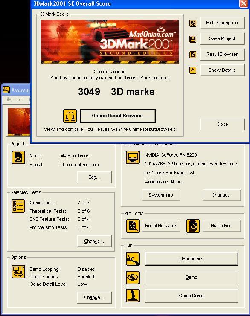The width and height of the screenshot is (250, 316).
Task: Click the banner thumbnail in main window
Action: click(x=19, y=122)
